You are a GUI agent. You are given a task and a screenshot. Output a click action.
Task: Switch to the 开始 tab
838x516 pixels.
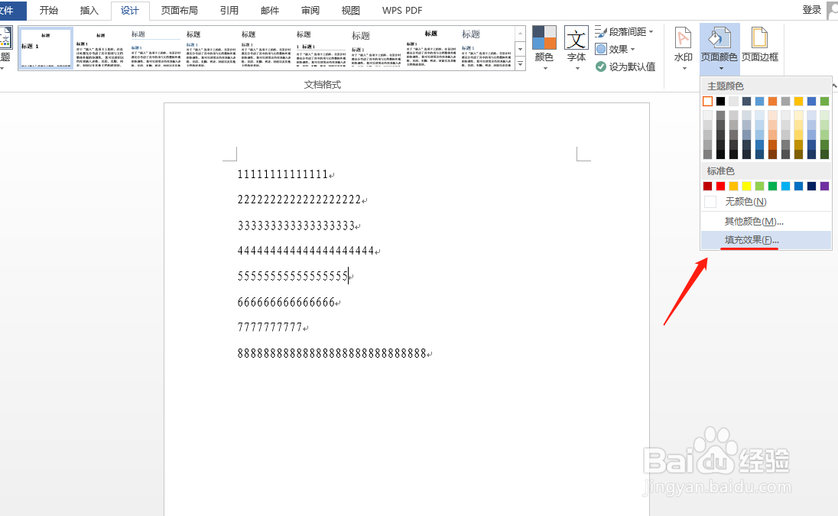click(49, 10)
